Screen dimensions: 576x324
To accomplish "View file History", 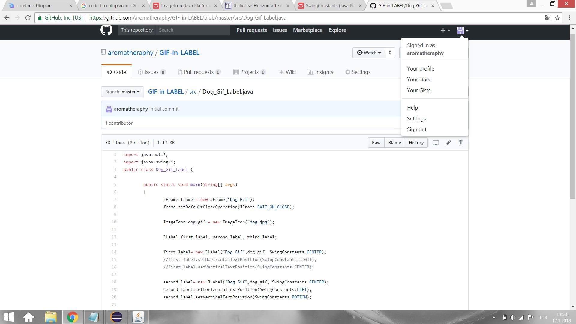I will pos(416,143).
